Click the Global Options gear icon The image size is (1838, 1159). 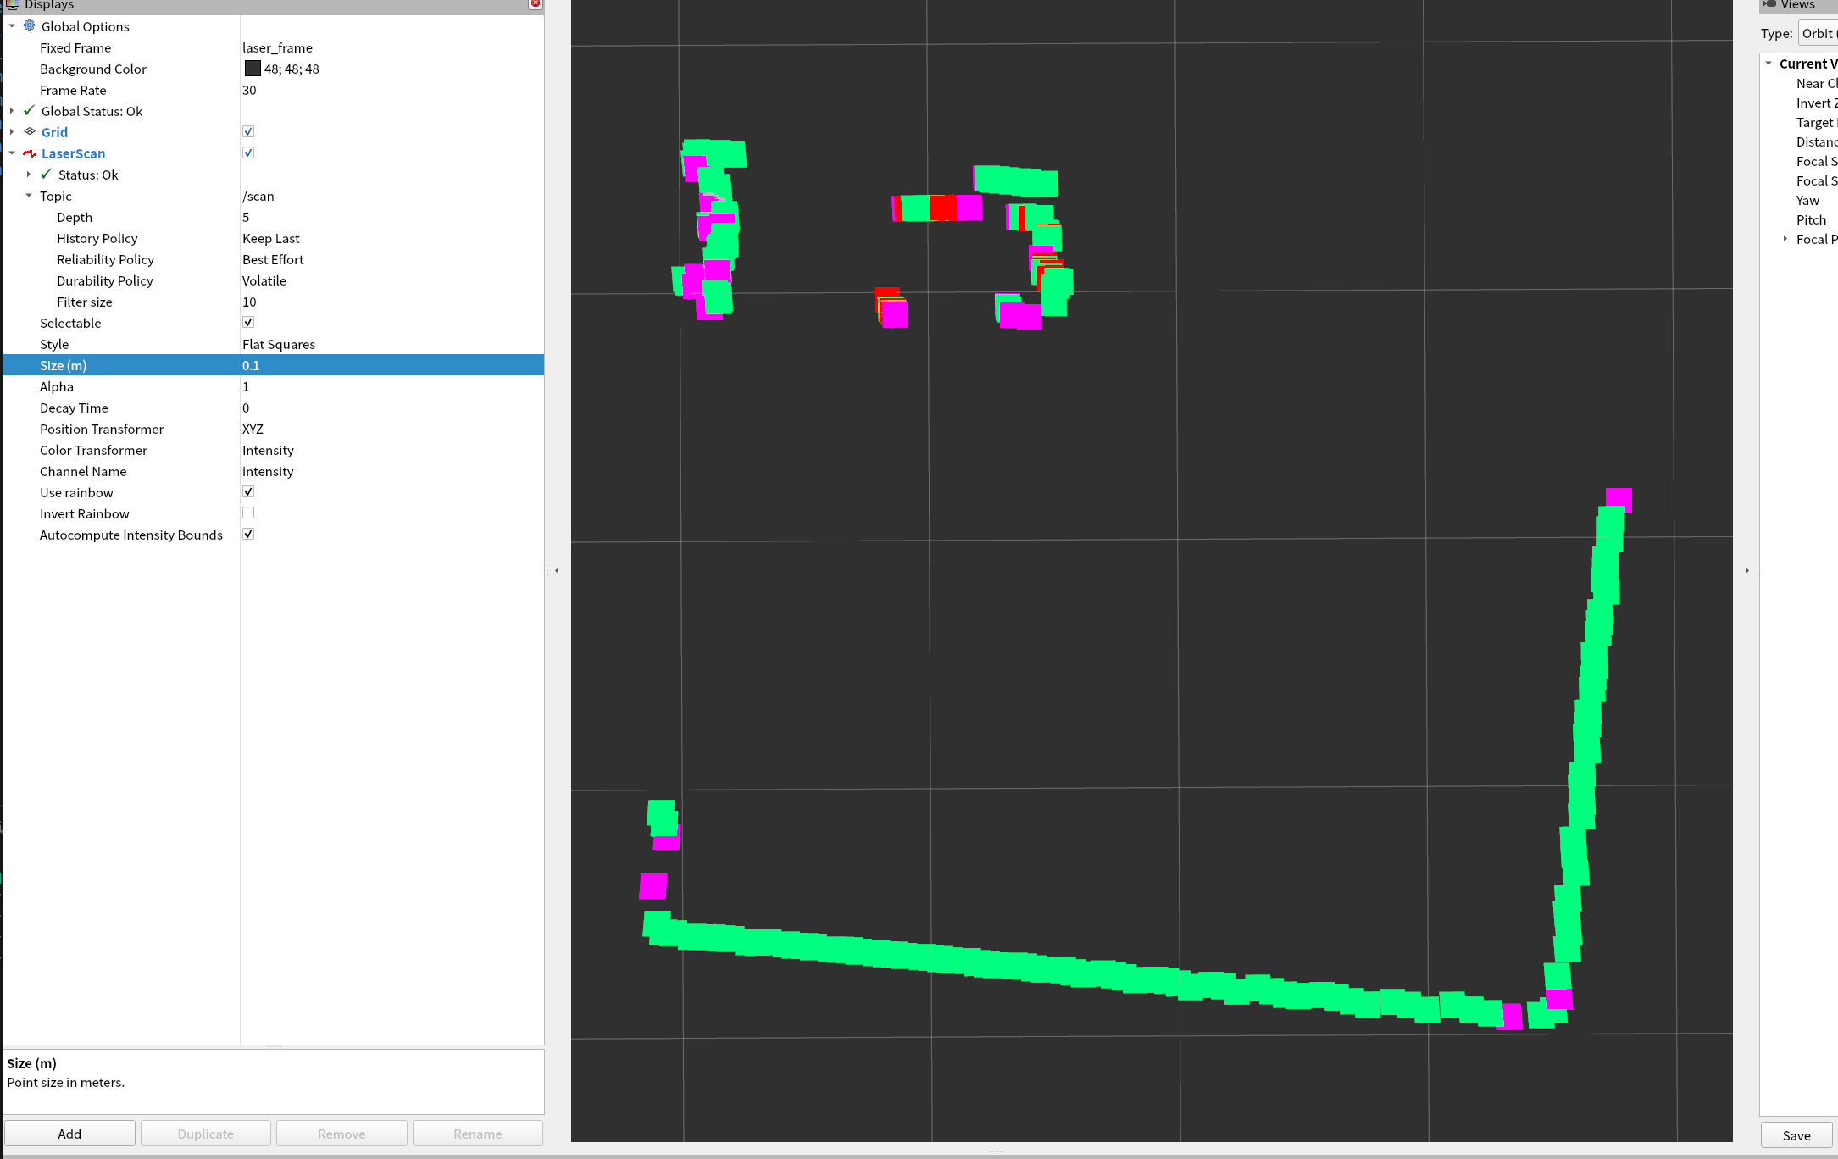30,26
